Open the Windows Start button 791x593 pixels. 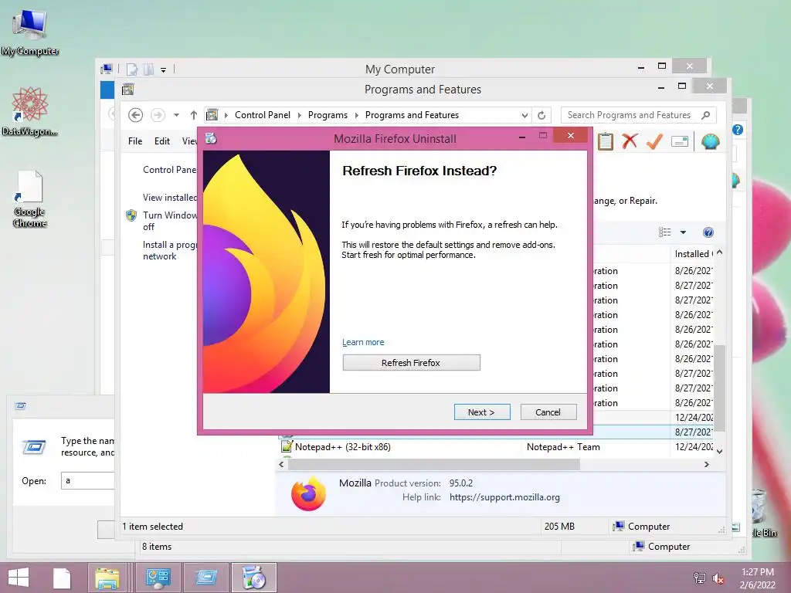point(19,578)
